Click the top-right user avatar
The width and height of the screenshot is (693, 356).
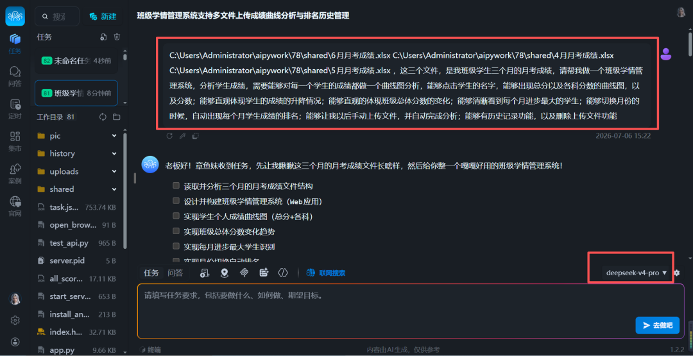tap(681, 12)
